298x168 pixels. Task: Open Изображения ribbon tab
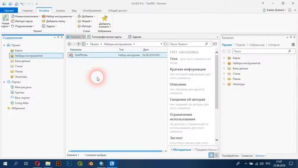click(x=92, y=10)
